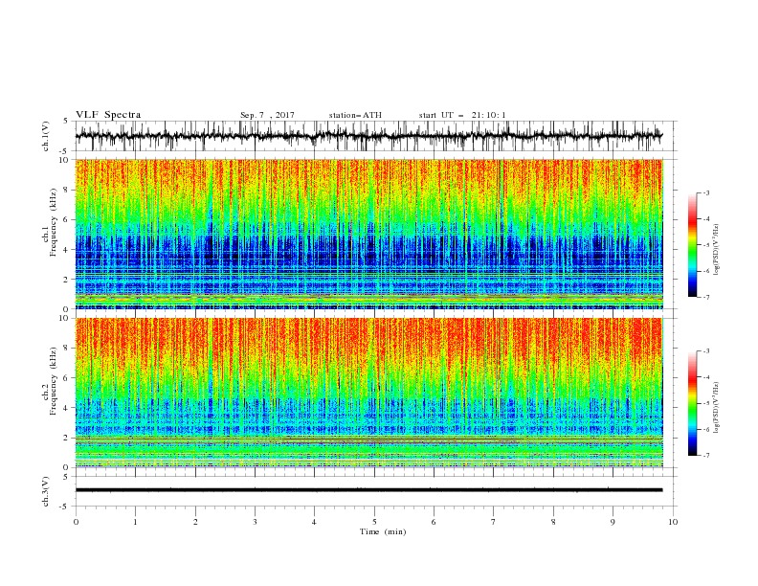Click the "7" tick label on Time axis

pyautogui.click(x=494, y=522)
